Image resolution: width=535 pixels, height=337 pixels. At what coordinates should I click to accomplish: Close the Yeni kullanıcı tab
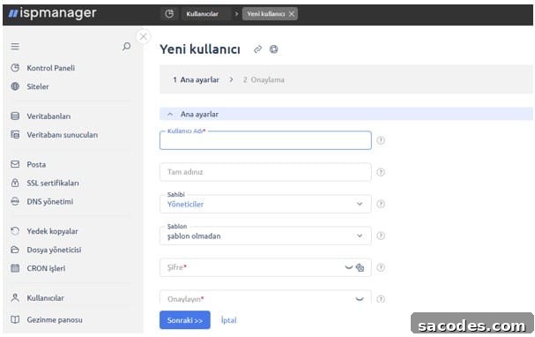(292, 14)
